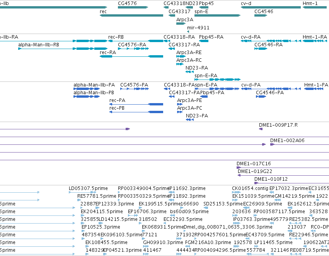Click the DME1-017C16 clone
This screenshot has height=256, width=329.
pos(283,168)
